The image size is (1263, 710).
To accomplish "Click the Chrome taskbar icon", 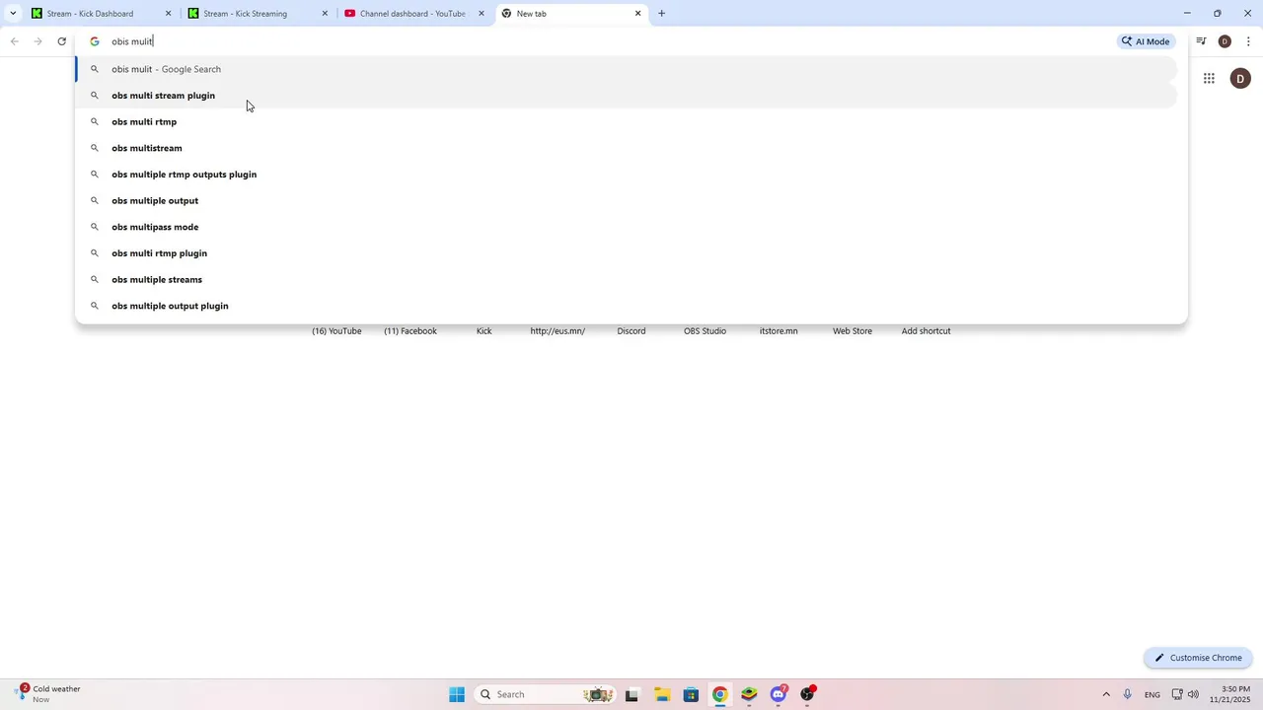I will (x=719, y=694).
